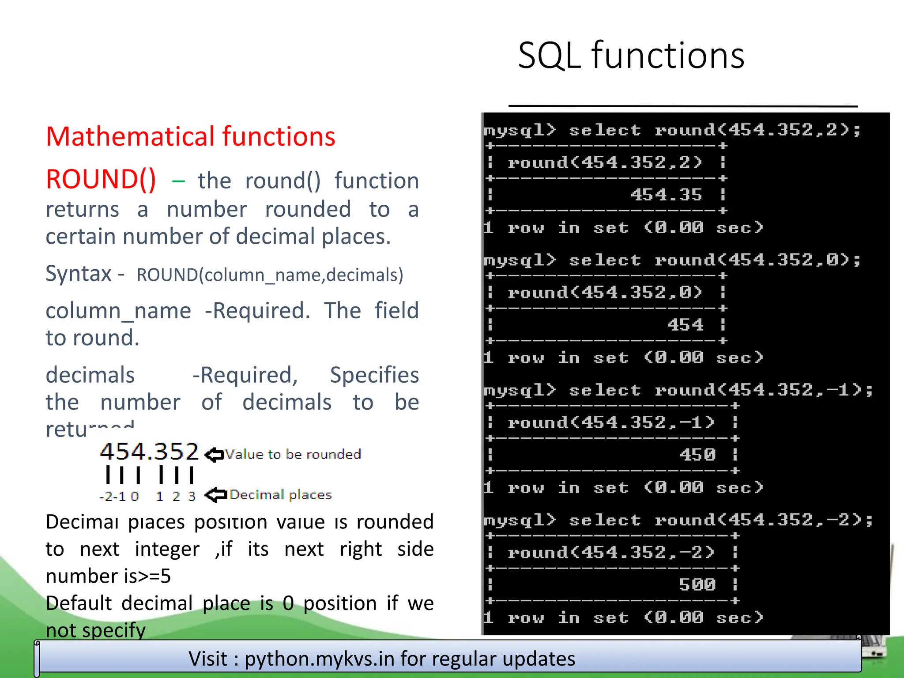Image resolution: width=904 pixels, height=678 pixels.
Task: Click the 450 result value
Action: (697, 455)
